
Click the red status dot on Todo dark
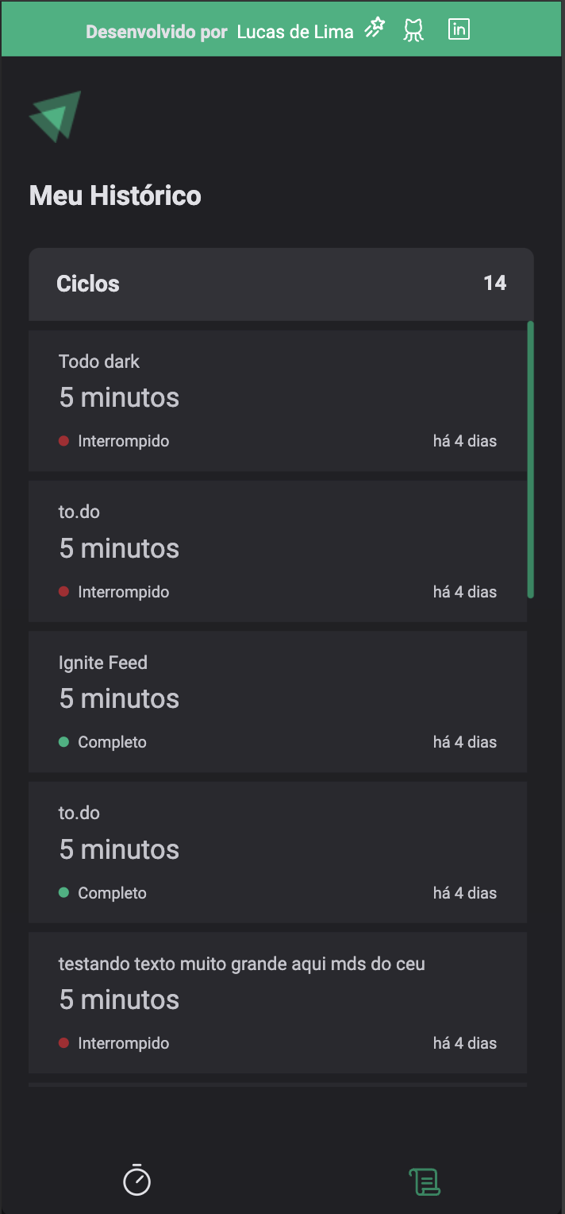(x=64, y=441)
